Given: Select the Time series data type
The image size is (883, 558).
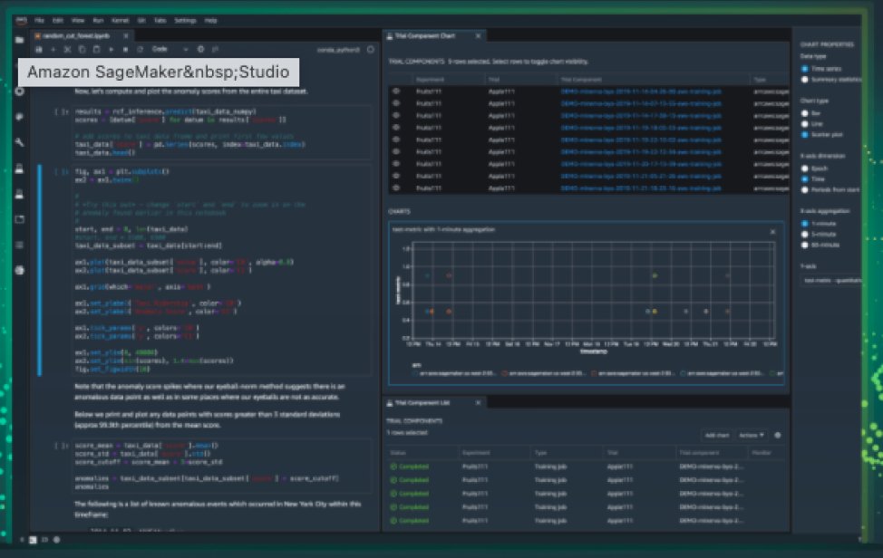Looking at the screenshot, I should point(805,69).
